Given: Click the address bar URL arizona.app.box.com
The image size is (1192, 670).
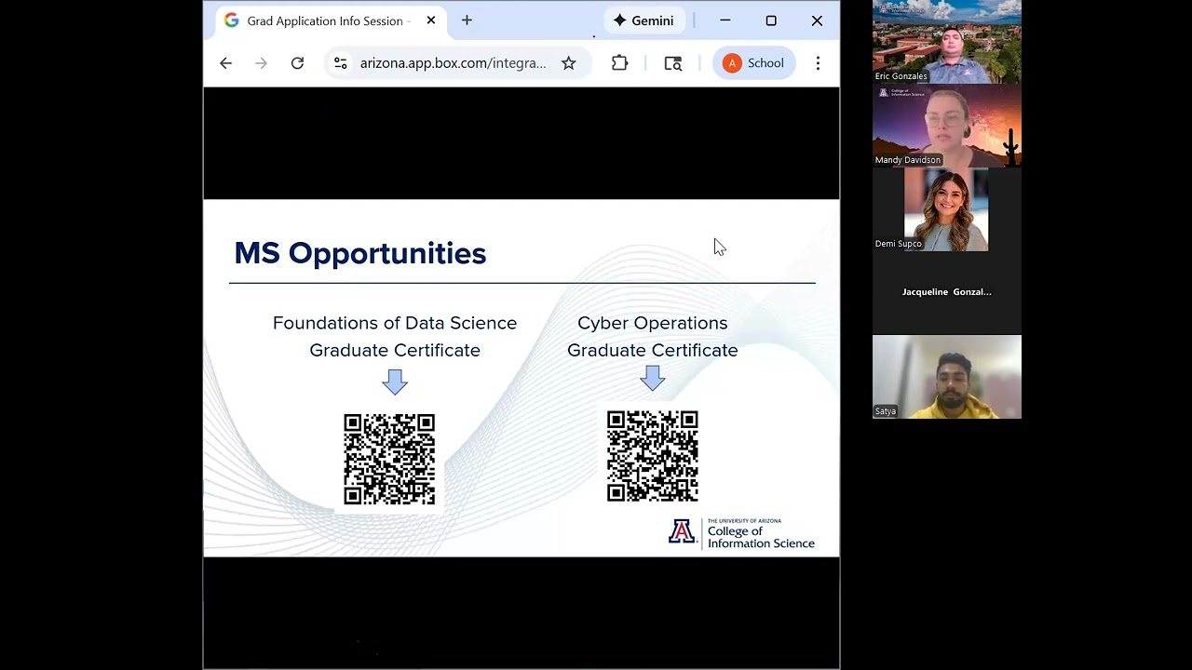Looking at the screenshot, I should [x=454, y=63].
